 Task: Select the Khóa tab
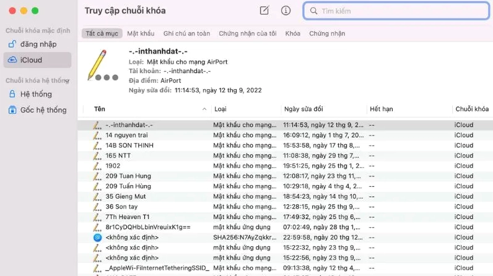292,33
